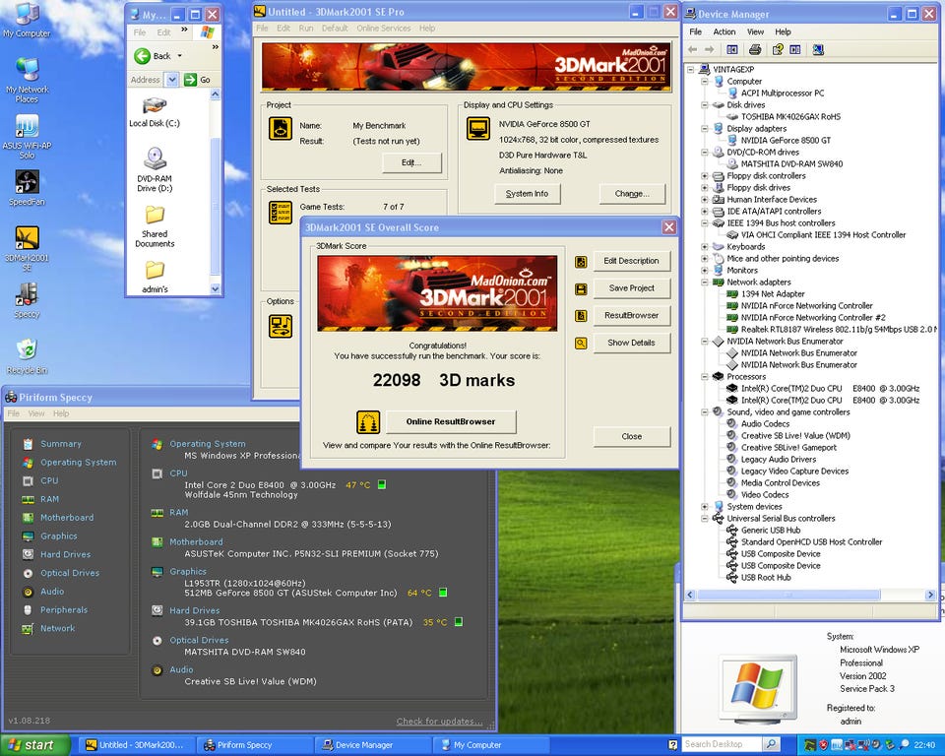Collapse the Disk drives node

(704, 105)
